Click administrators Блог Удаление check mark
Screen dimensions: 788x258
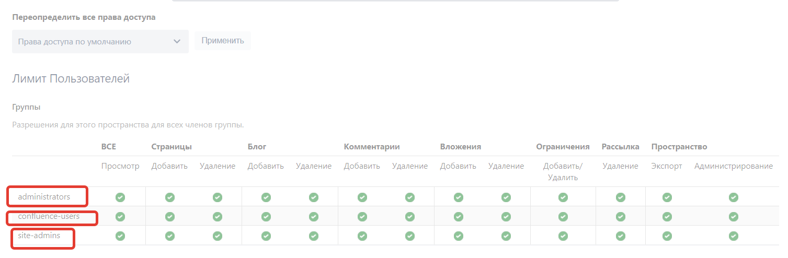tap(314, 197)
